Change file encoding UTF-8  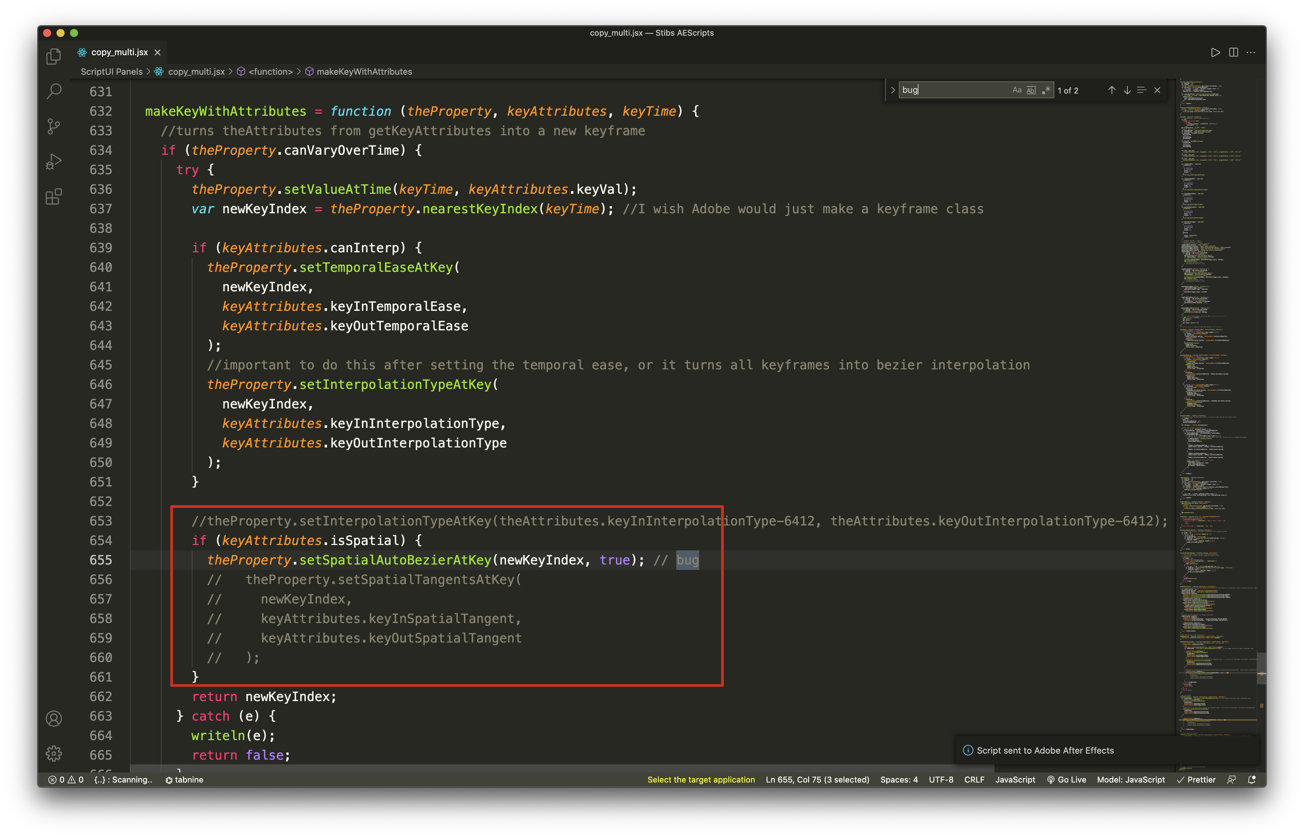(940, 779)
